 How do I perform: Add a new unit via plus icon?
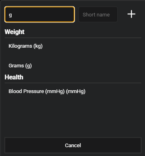click(131, 14)
